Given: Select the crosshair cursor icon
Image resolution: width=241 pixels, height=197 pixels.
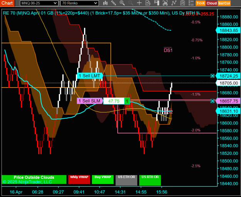Looking at the screenshot, I should pyautogui.click(x=139, y=3).
